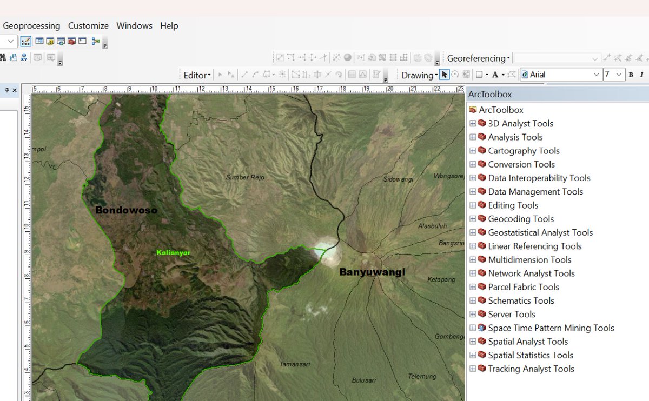
Task: Click the Edit tool arrow in Editor toolbar
Action: click(x=221, y=75)
